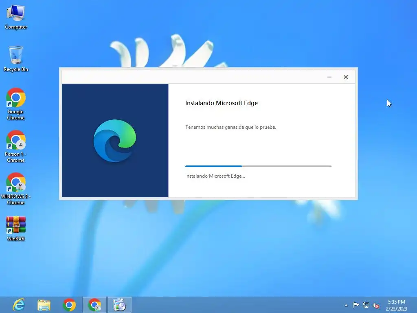Select the WINDOWS 8 - Chrome shortcut
Screen dimensions: 417x313
(16, 188)
